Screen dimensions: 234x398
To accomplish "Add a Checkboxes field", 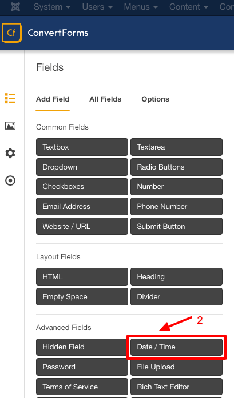I will (82, 187).
